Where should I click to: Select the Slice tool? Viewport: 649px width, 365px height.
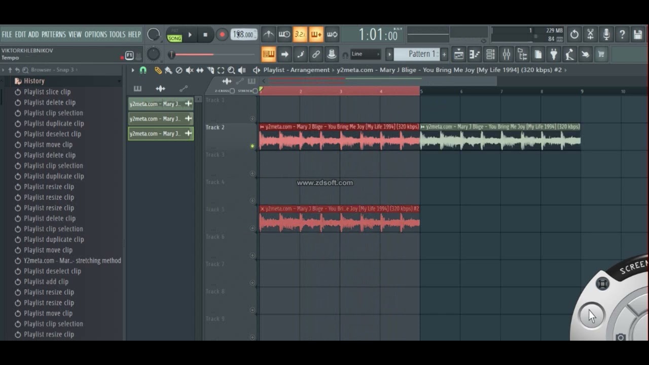[210, 70]
